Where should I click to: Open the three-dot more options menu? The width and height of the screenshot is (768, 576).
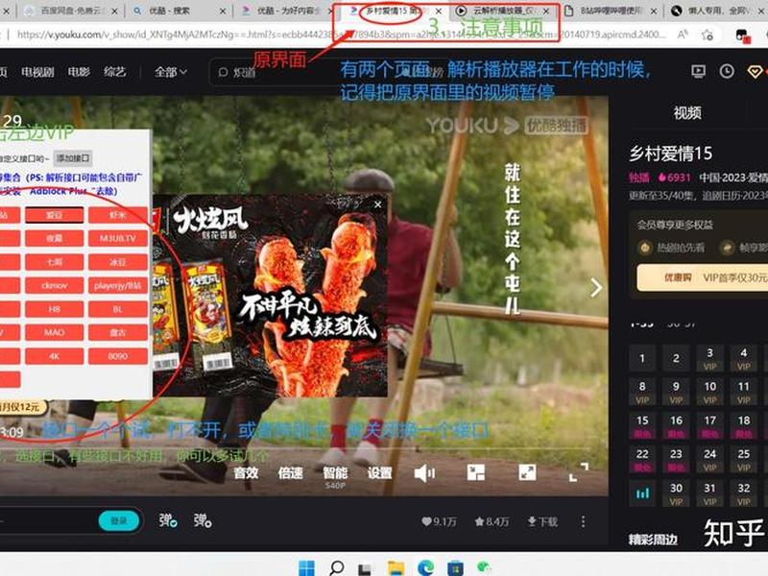click(x=583, y=521)
